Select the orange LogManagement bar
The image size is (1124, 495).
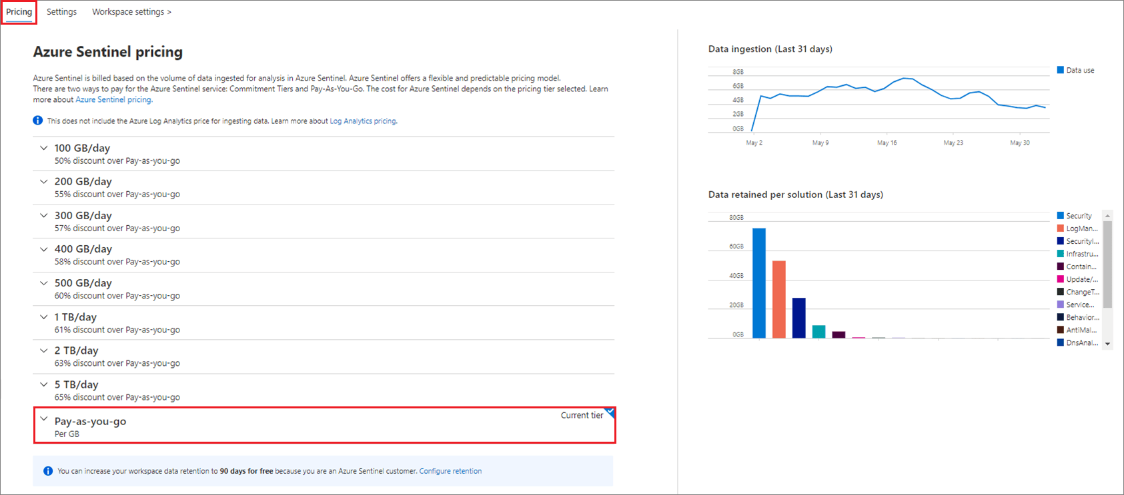(x=779, y=300)
